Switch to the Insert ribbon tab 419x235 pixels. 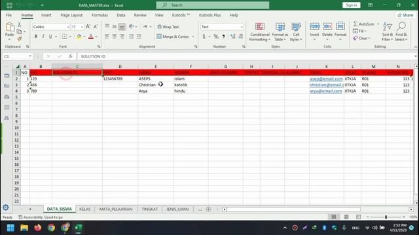(x=46, y=15)
